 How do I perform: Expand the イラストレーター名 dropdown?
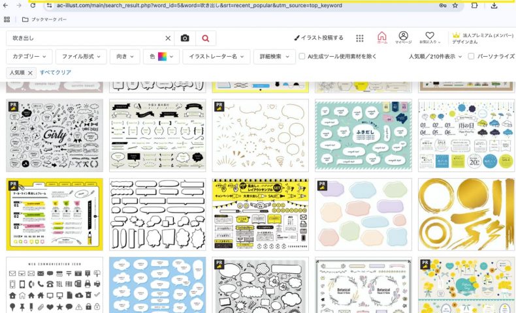tap(216, 57)
